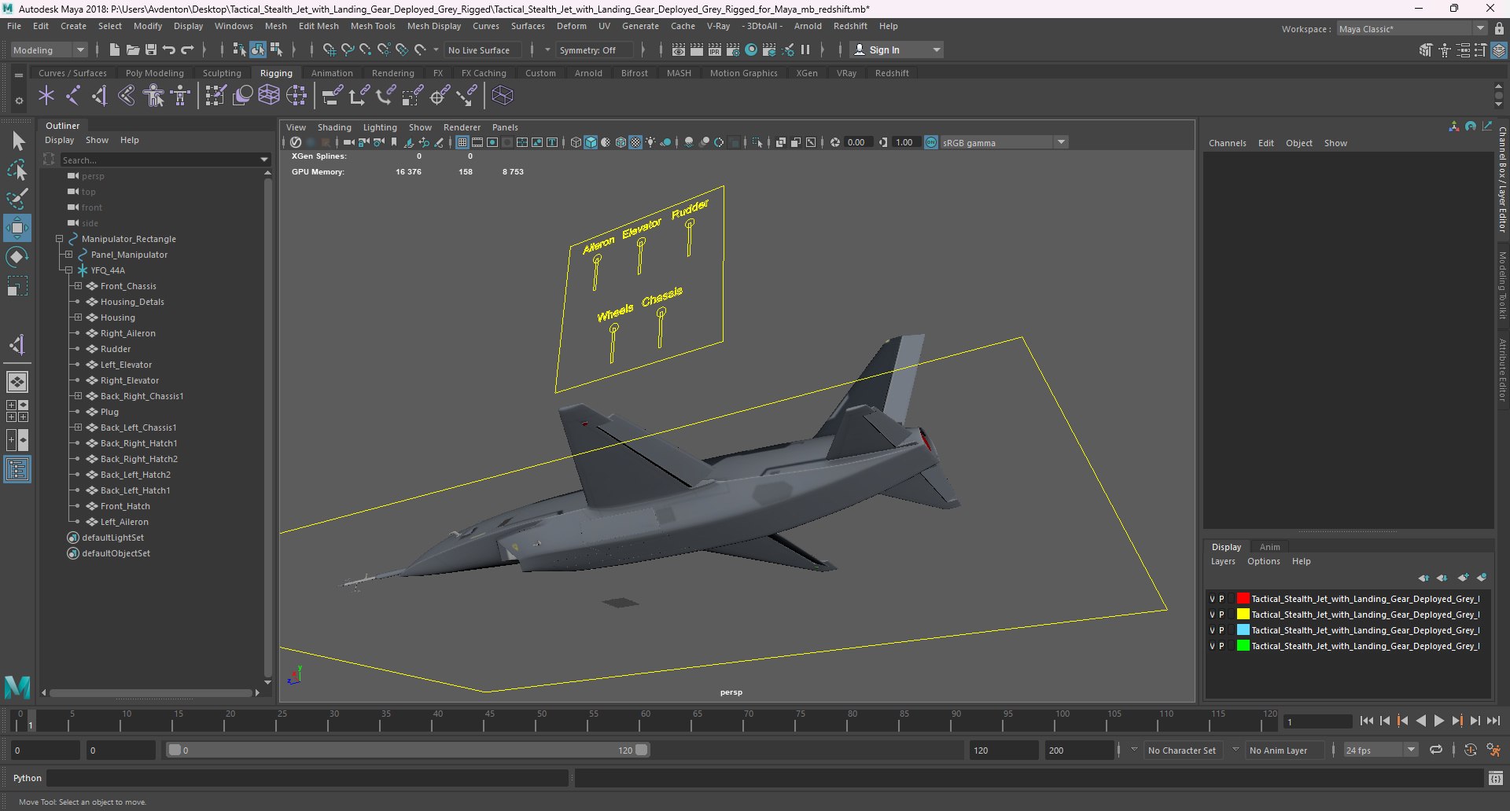Expand the Front_Chassis node in Outliner
Screen dimensions: 1510x811
[78, 286]
